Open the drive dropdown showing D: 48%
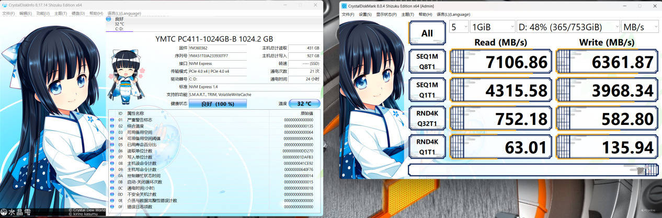 coord(568,27)
